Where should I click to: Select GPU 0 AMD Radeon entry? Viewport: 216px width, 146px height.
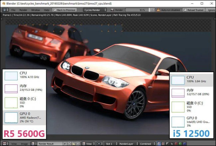24,118
